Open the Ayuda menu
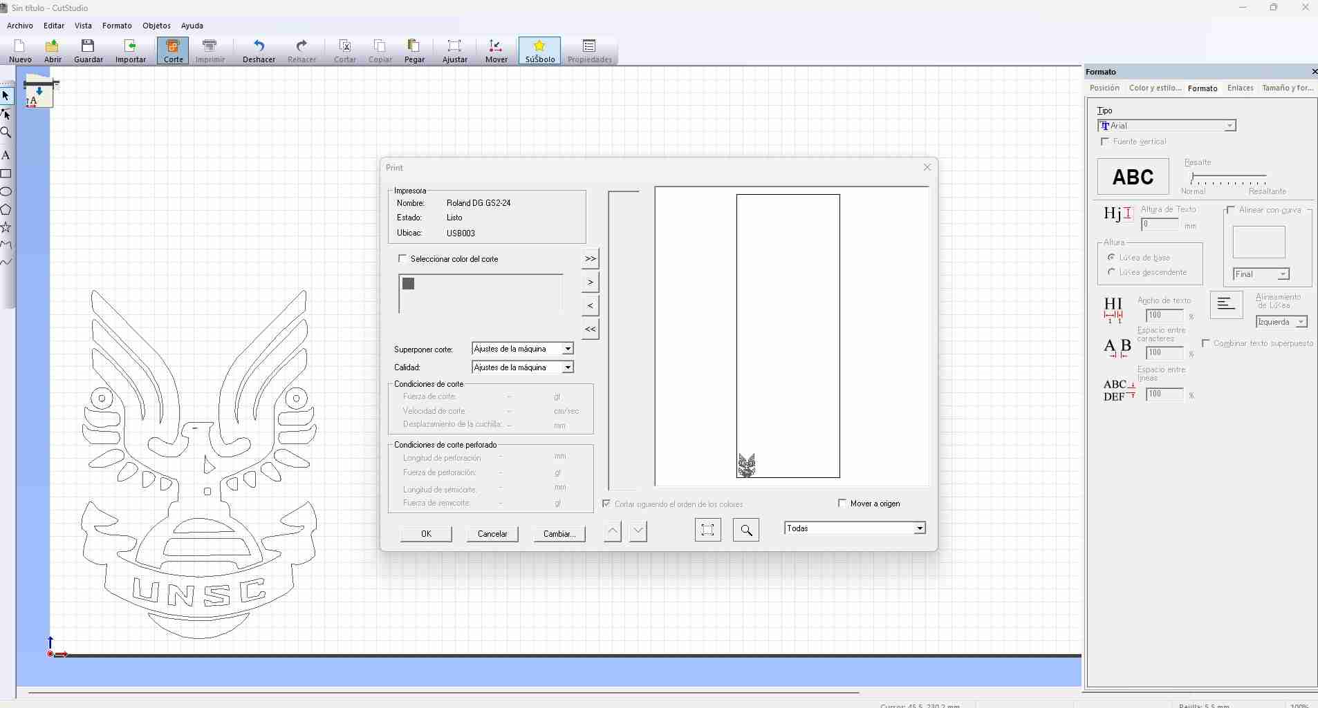The image size is (1318, 708). pos(192,26)
